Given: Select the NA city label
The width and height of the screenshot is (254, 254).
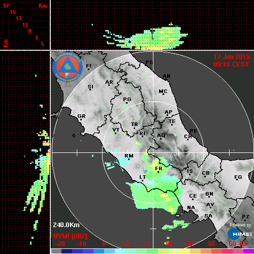Looking at the screenshot, I should pos(191,208).
